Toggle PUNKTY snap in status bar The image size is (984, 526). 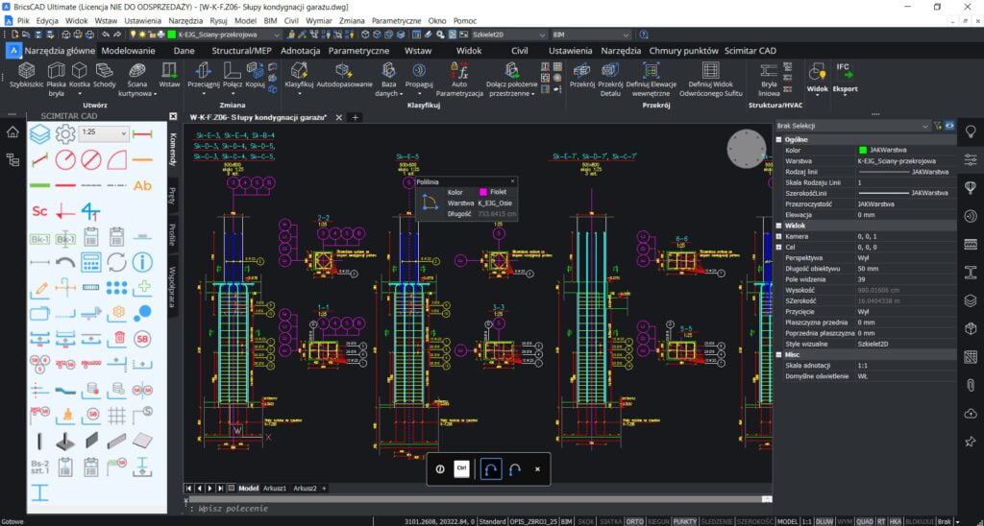[685, 519]
